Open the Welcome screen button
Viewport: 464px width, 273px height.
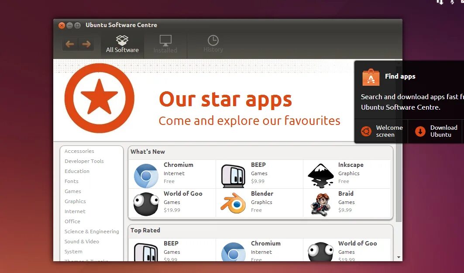click(382, 131)
